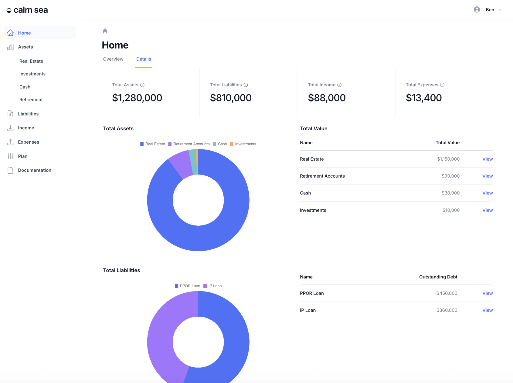This screenshot has width=513, height=383.
Task: Click the Expenses upload arrow icon
Action: [10, 142]
